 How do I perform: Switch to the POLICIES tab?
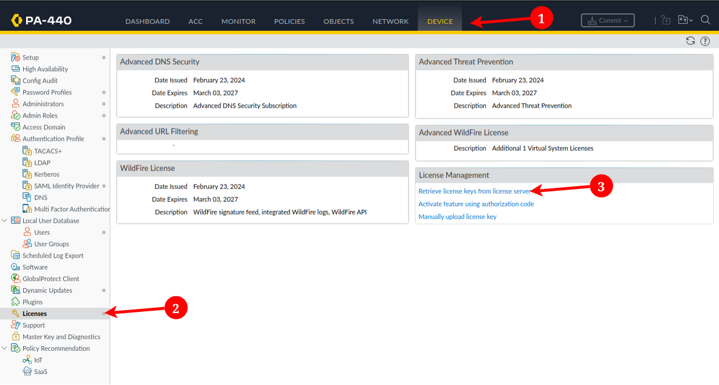click(289, 21)
